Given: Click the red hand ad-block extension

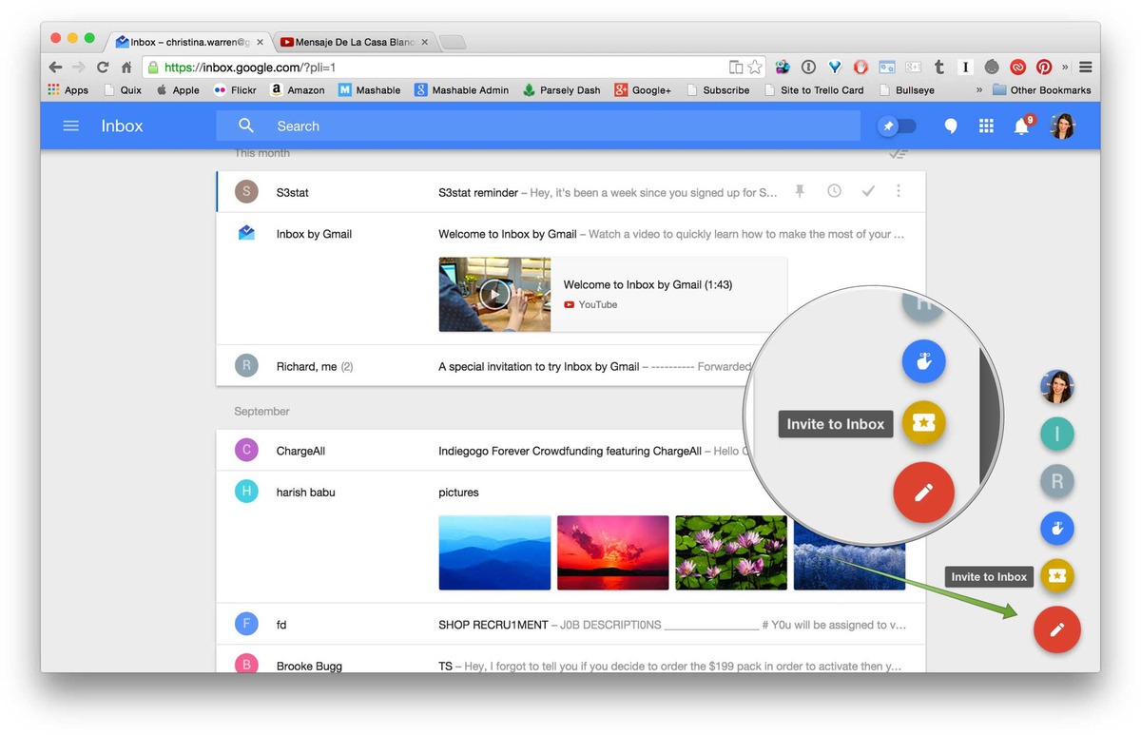Looking at the screenshot, I should (861, 68).
